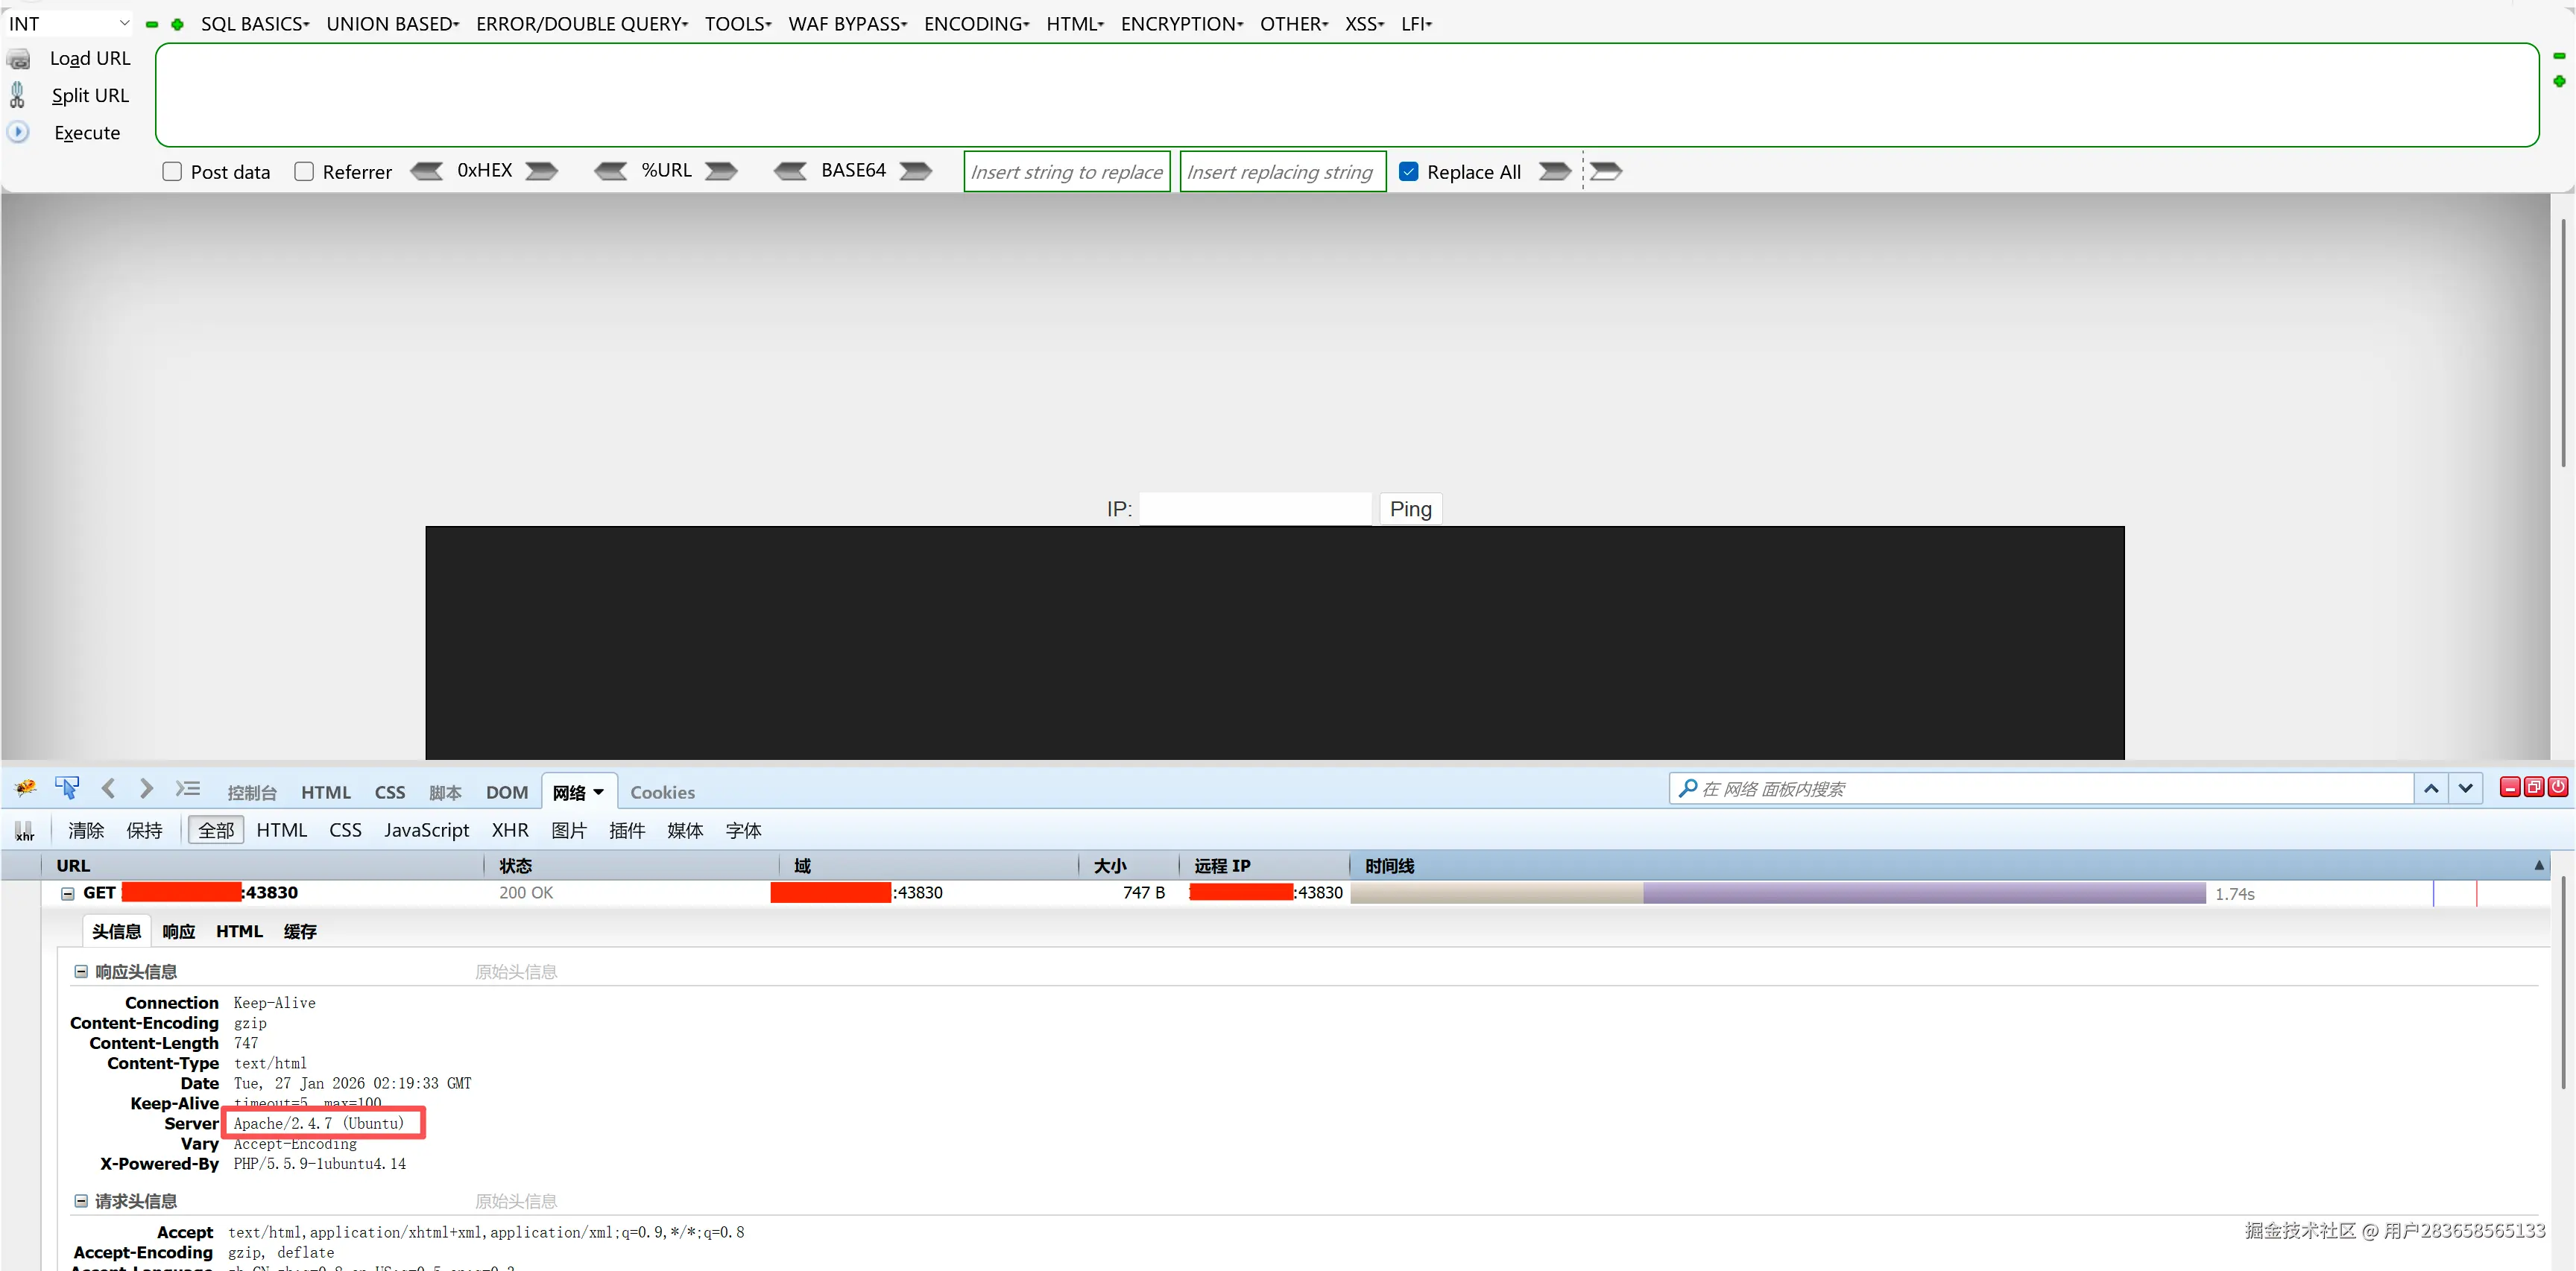
Task: Click the green plus icon beside INT
Action: (x=177, y=24)
